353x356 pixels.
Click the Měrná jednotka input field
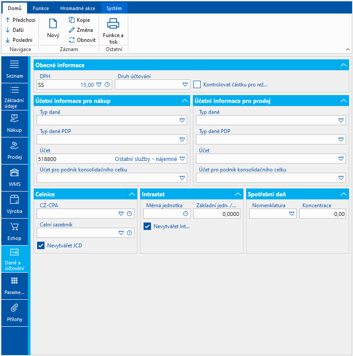(167, 214)
